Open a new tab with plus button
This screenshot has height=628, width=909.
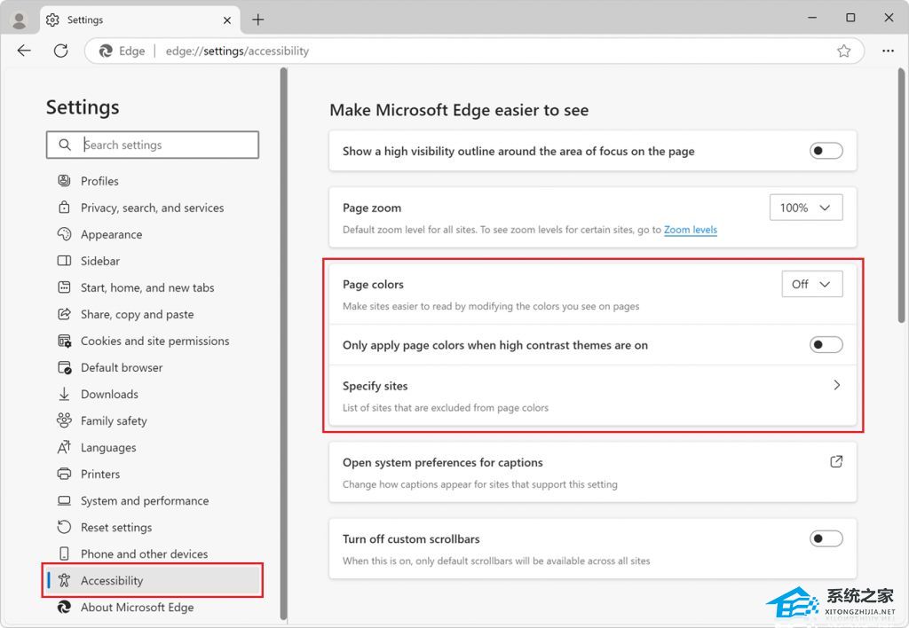click(x=258, y=20)
